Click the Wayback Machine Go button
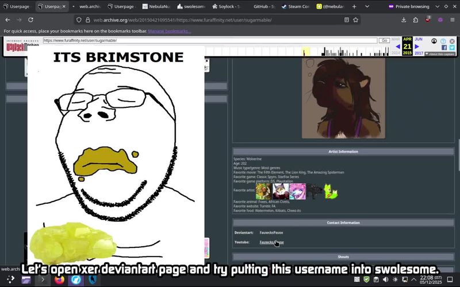 tap(384, 41)
